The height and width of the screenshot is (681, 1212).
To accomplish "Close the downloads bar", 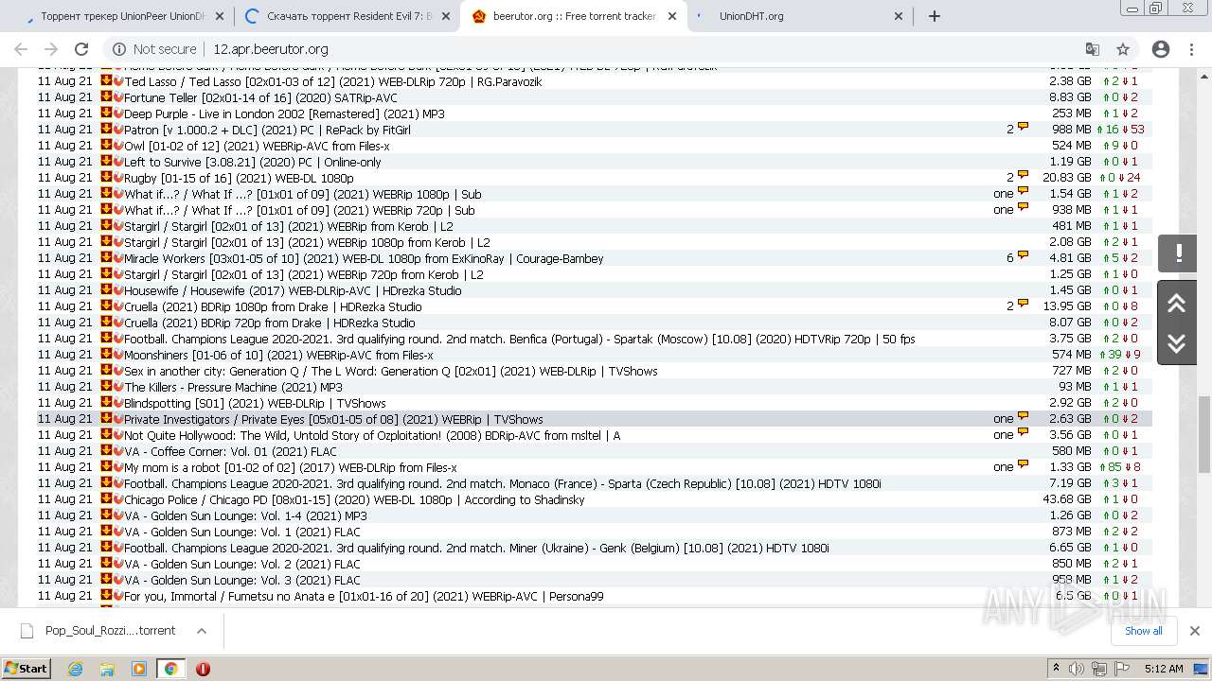I will [1194, 631].
